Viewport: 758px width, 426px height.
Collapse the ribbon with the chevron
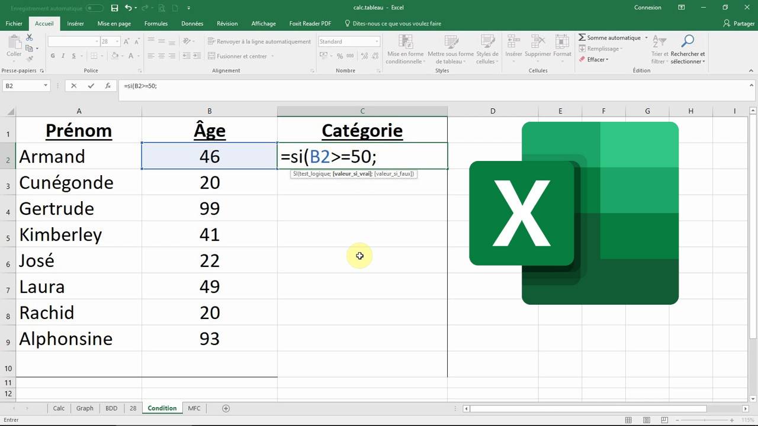coord(751,70)
